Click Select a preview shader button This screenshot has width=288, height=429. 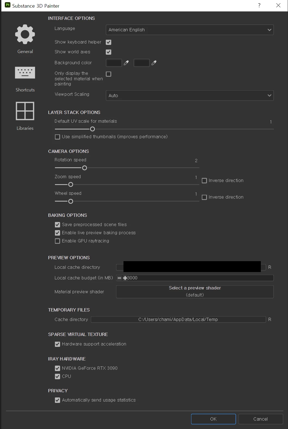click(195, 292)
